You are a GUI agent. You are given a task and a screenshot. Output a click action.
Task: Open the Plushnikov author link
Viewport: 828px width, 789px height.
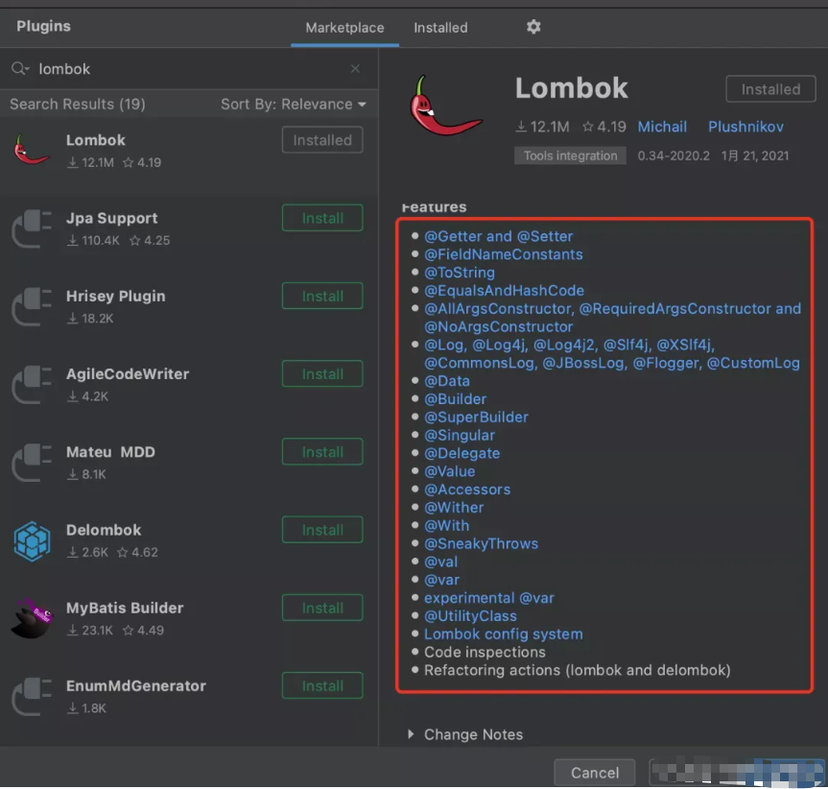(745, 127)
